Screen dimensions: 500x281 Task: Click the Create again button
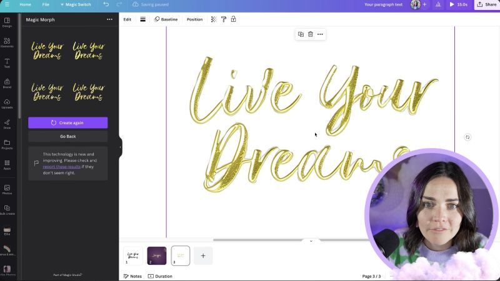pos(68,122)
